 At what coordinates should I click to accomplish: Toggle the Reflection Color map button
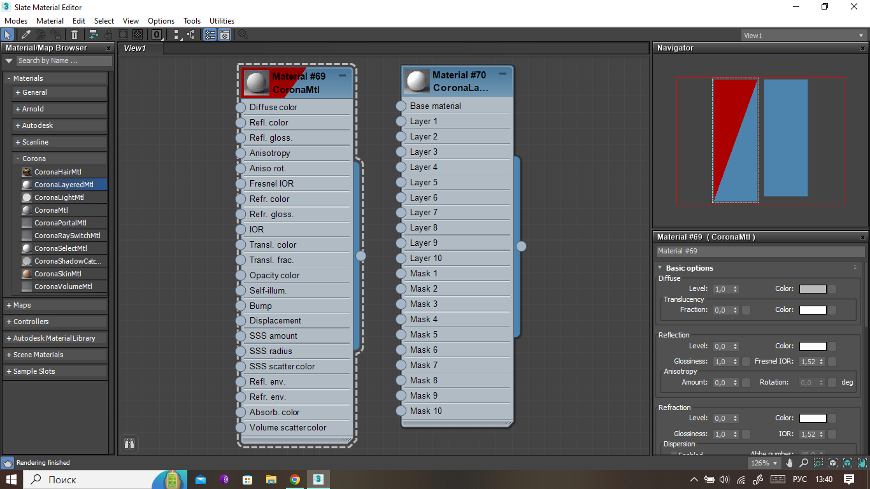832,346
